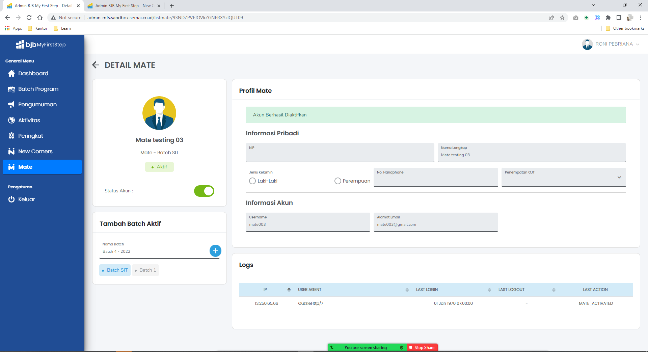Click the RONI PEBRIANA profile avatar
The width and height of the screenshot is (648, 352).
[x=587, y=44]
